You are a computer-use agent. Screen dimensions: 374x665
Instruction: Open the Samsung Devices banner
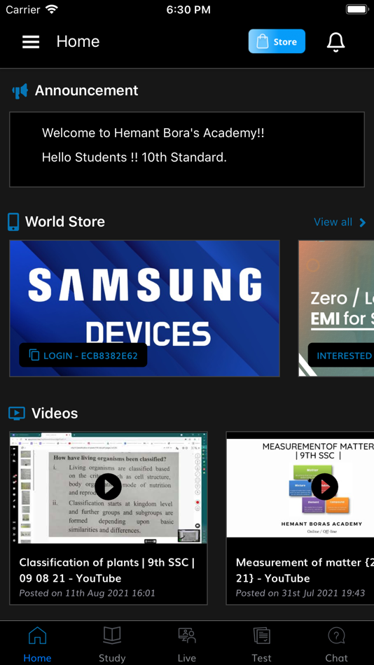pyautogui.click(x=144, y=308)
